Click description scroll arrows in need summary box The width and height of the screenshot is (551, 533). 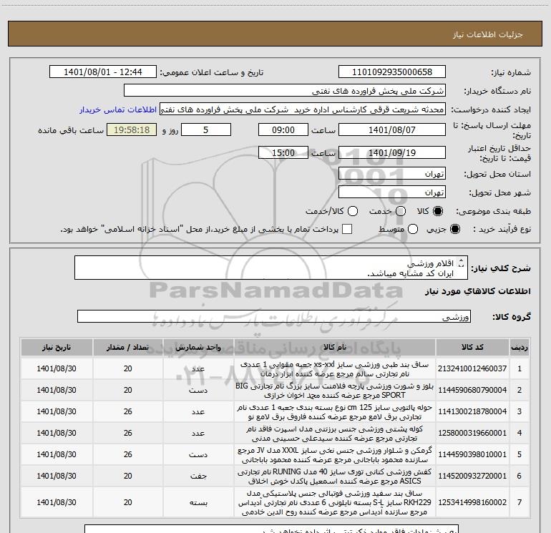click(462, 263)
